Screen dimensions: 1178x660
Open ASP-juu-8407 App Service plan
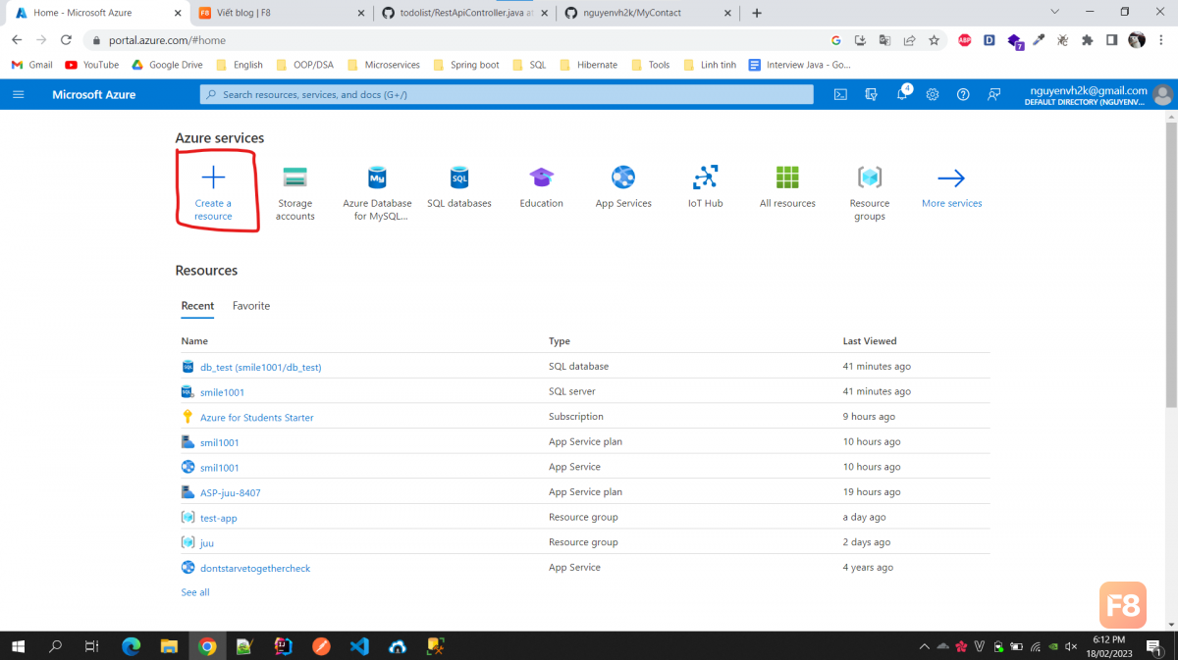coord(231,492)
